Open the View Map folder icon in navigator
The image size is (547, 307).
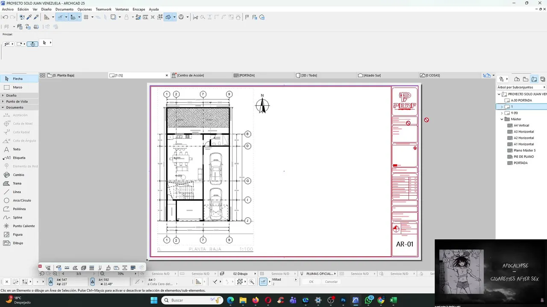[x=526, y=79]
